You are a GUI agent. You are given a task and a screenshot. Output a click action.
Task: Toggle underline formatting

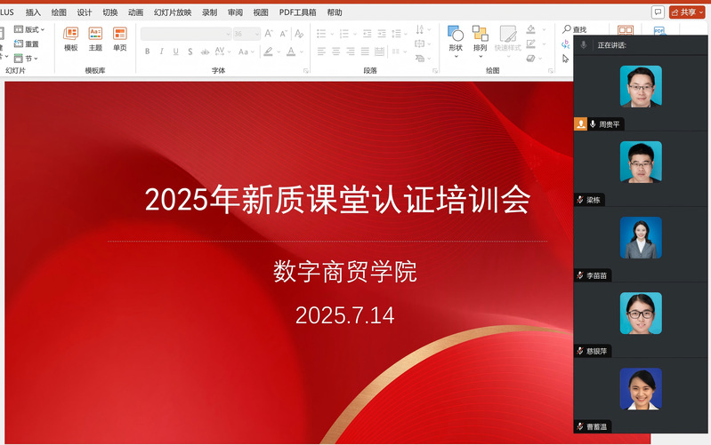[x=175, y=52]
